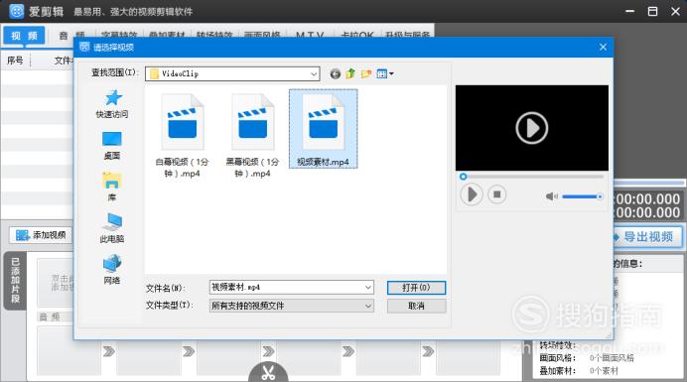
Task: Click the 爱剪辑 app logo icon
Action: tap(16, 11)
